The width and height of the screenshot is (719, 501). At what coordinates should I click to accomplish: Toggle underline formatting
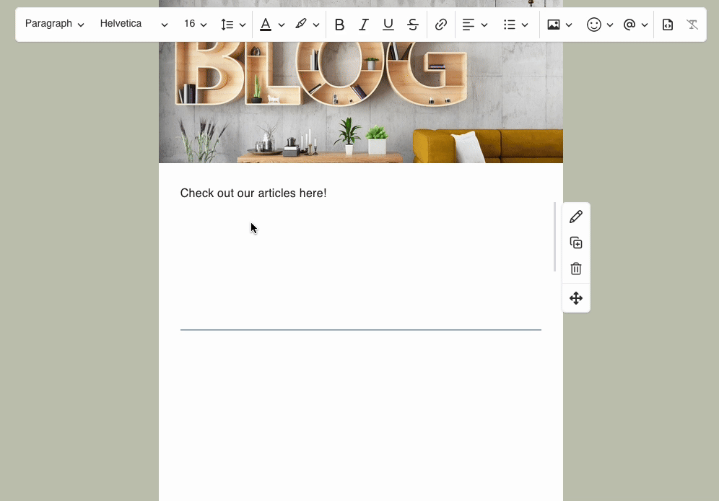pos(388,25)
